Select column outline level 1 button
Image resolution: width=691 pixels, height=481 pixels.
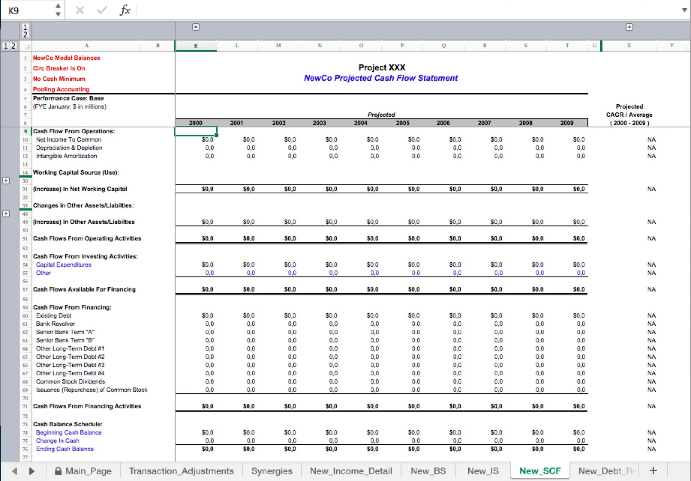(x=25, y=27)
